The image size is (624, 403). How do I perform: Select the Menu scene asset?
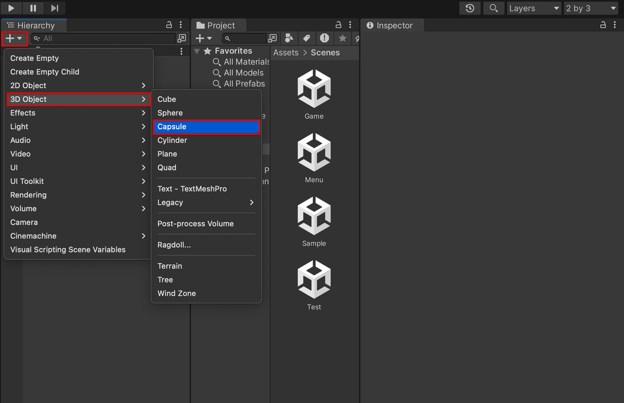click(x=314, y=158)
